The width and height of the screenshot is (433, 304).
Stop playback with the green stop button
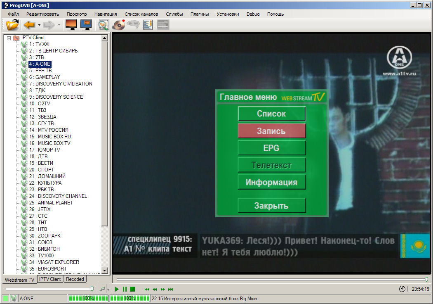(x=132, y=289)
